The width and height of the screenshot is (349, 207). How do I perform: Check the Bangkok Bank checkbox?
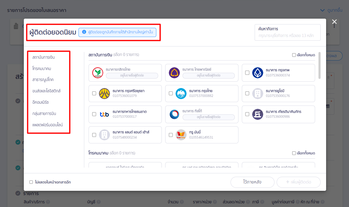247,73
